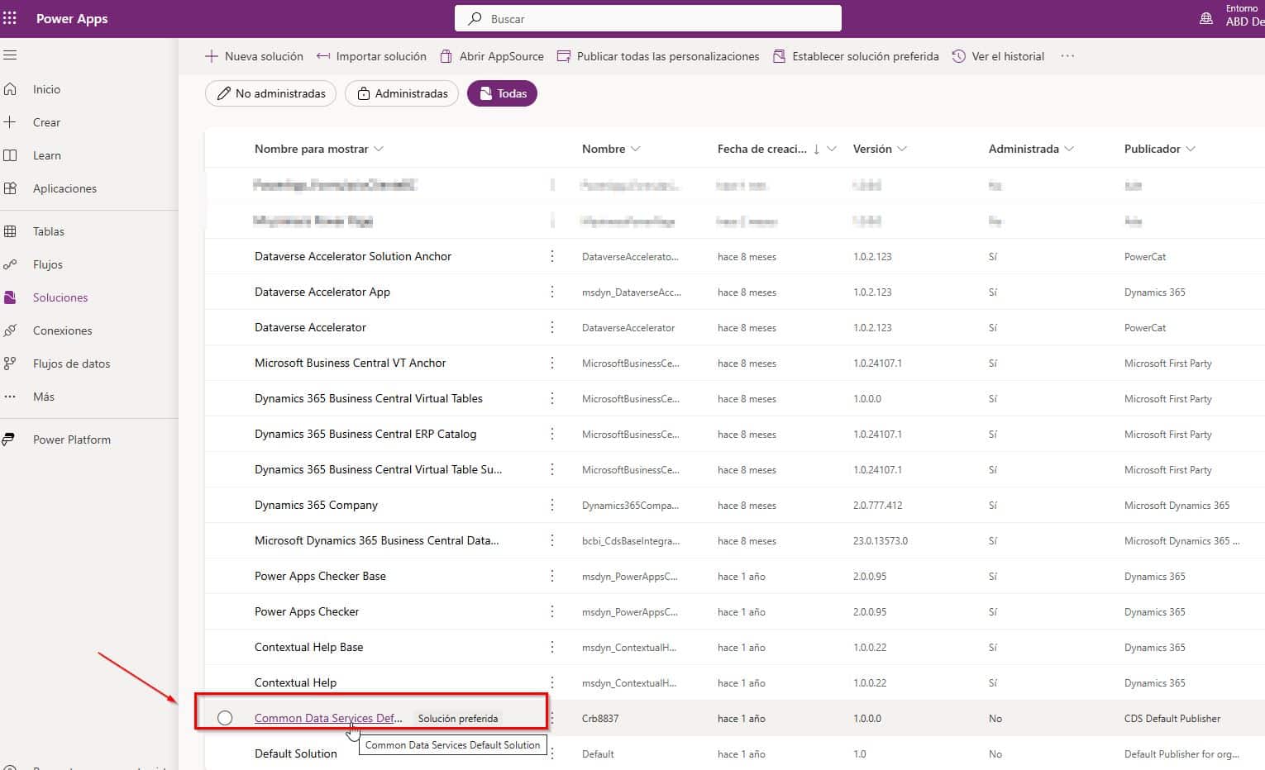Click the Inicio home icon

(x=10, y=89)
